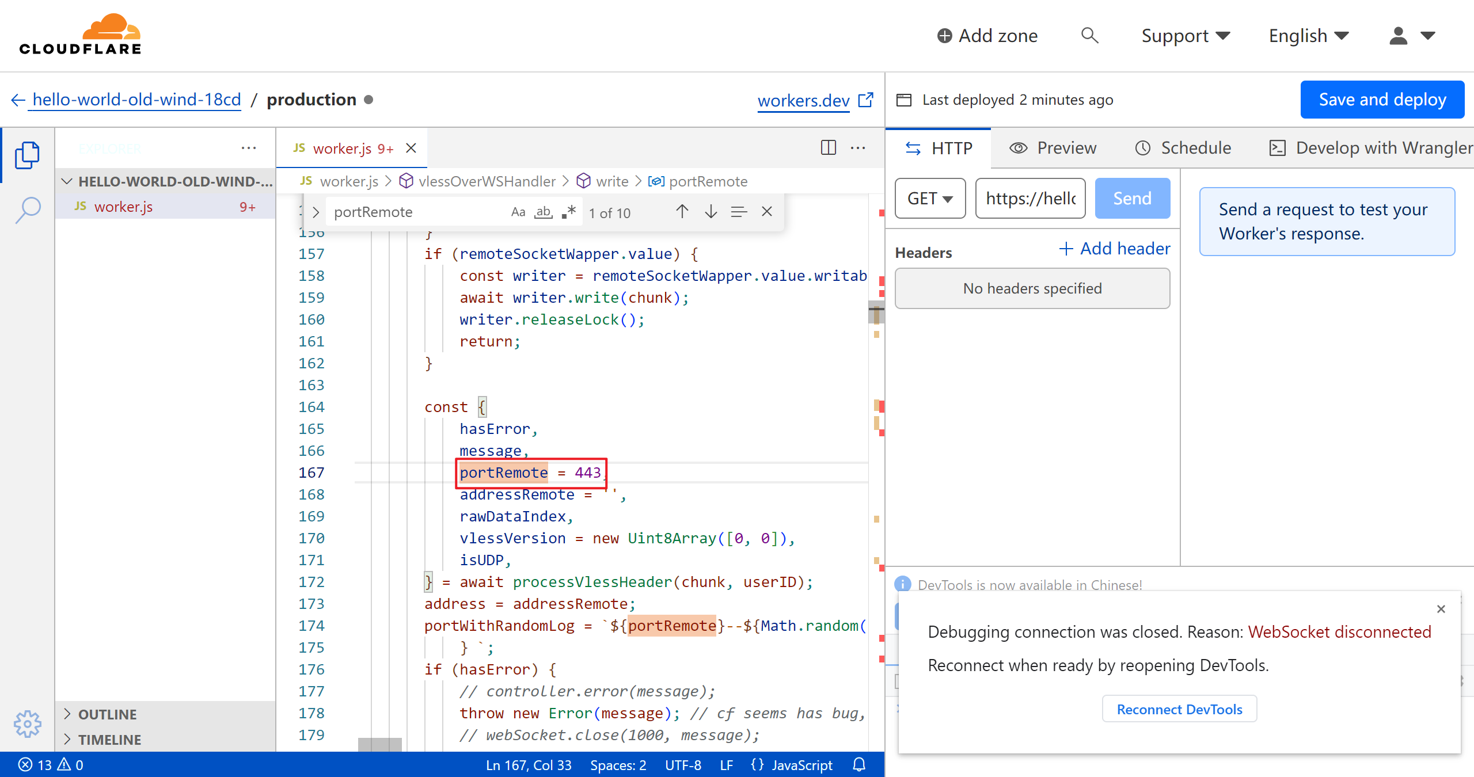Click the Save and deploy button
The width and height of the screenshot is (1474, 777).
tap(1382, 100)
